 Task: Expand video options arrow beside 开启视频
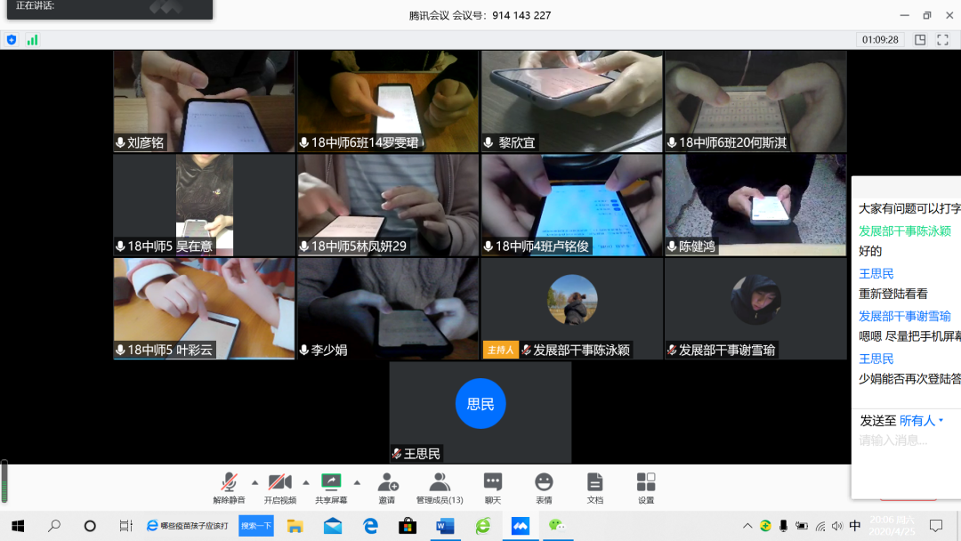tap(306, 482)
